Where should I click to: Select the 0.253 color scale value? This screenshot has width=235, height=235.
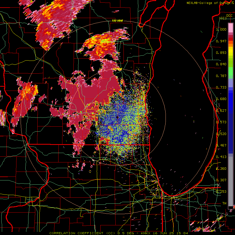pos(221,192)
